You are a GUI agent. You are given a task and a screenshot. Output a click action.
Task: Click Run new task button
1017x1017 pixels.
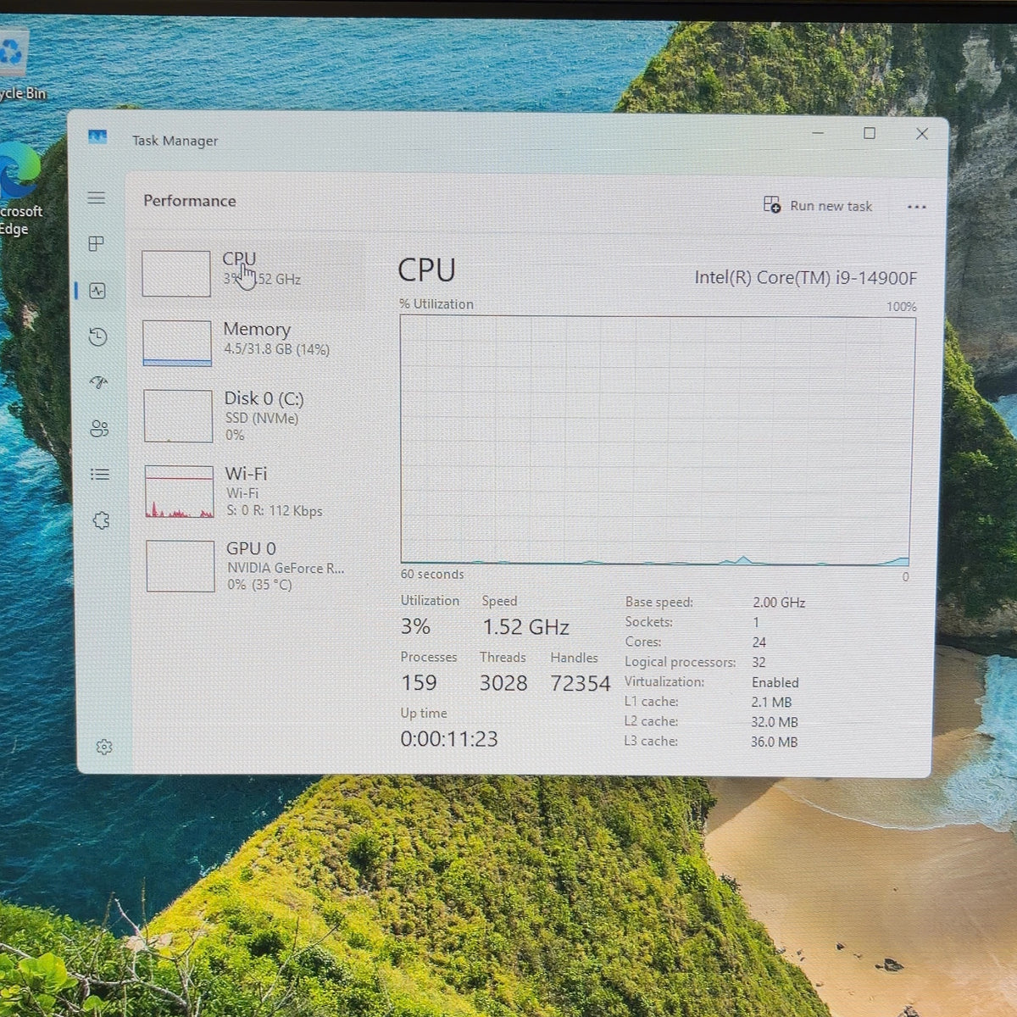click(x=818, y=206)
